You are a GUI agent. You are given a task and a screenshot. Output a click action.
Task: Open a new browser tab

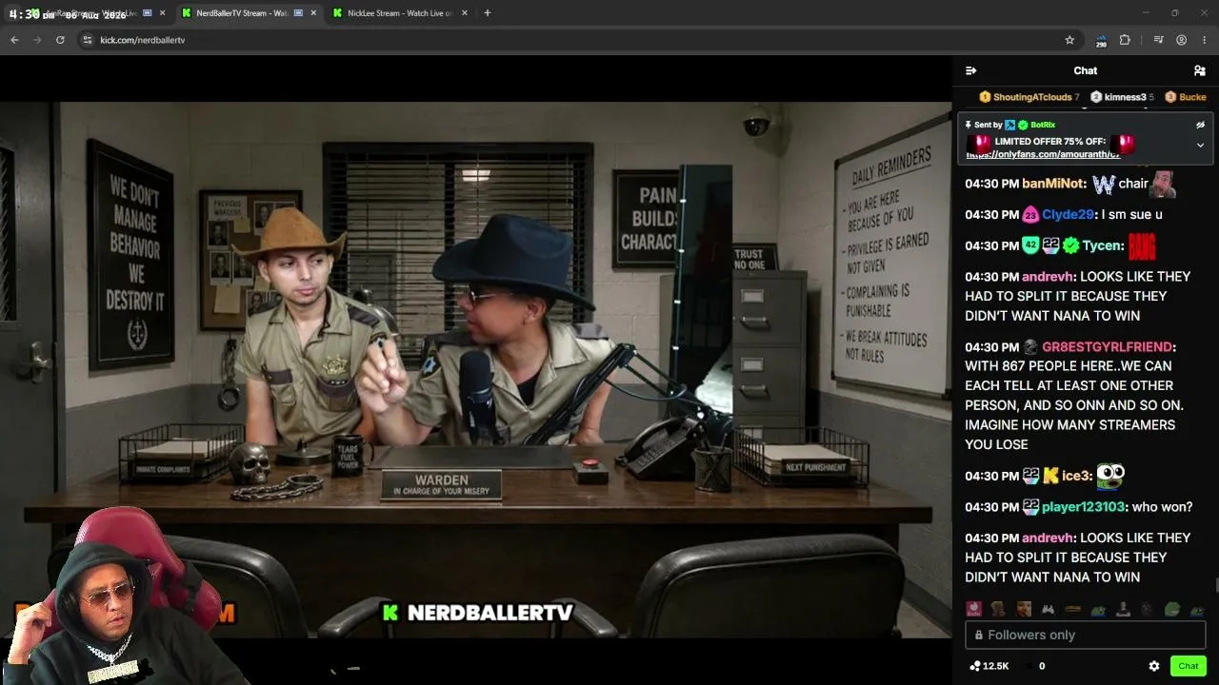click(x=487, y=12)
